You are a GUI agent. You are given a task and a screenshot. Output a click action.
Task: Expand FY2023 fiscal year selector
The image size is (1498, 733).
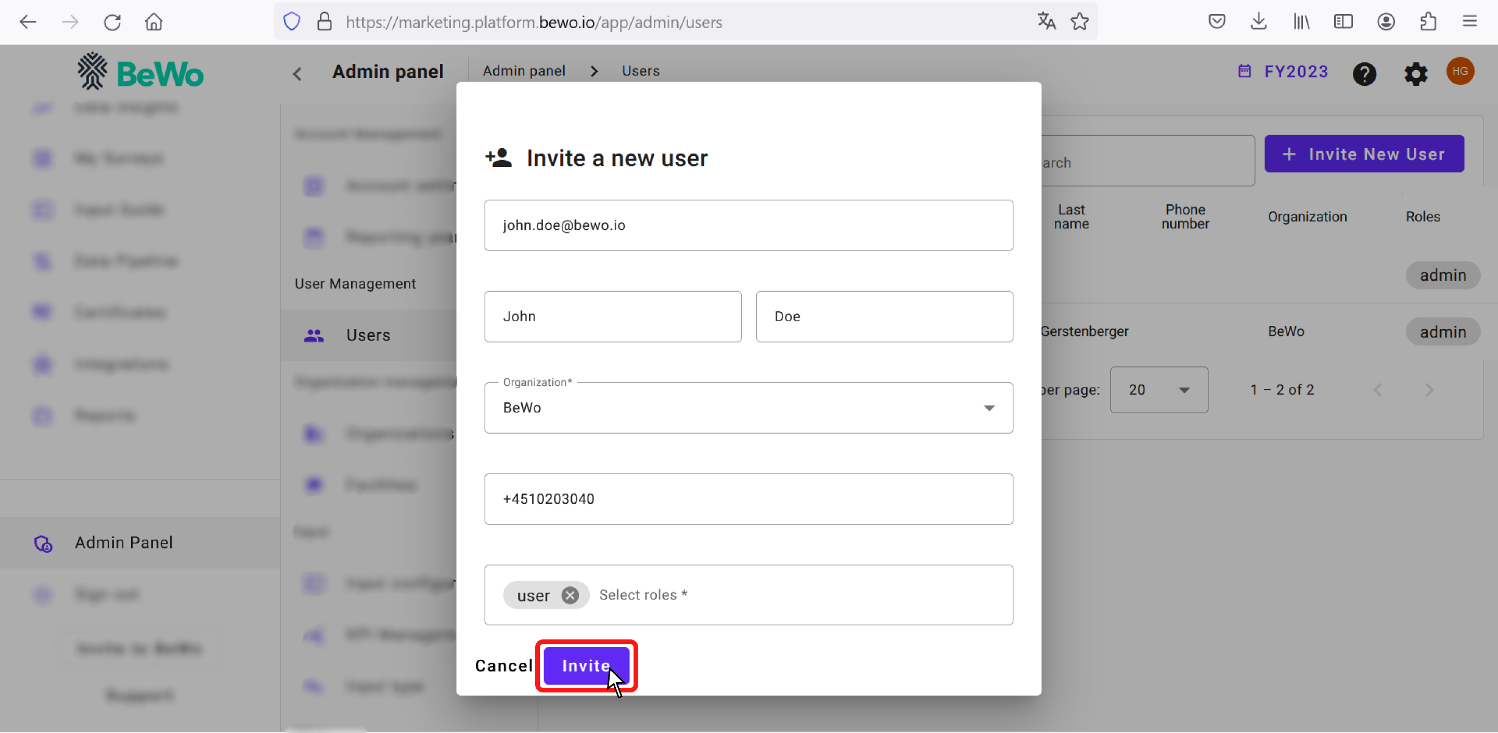click(1283, 72)
